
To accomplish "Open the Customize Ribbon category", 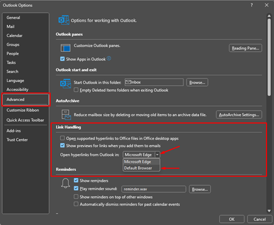I will point(23,110).
